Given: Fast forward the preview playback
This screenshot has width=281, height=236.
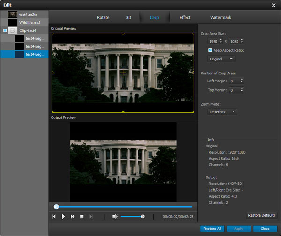Looking at the screenshot, I should [x=73, y=217].
